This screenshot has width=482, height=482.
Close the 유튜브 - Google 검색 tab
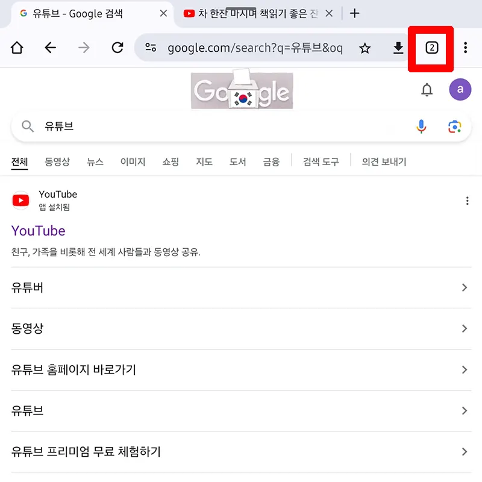tap(163, 13)
